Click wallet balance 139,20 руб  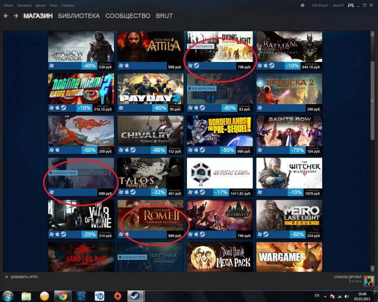tap(320, 6)
